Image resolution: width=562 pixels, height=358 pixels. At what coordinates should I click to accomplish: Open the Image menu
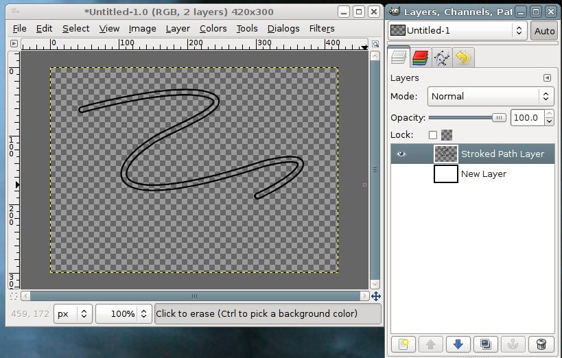(x=142, y=29)
